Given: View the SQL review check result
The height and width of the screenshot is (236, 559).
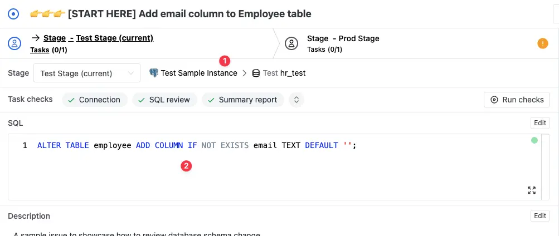Looking at the screenshot, I should pyautogui.click(x=163, y=100).
